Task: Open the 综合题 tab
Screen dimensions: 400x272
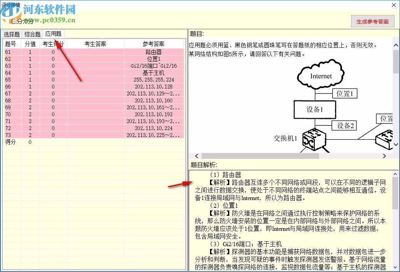Action: pos(32,34)
